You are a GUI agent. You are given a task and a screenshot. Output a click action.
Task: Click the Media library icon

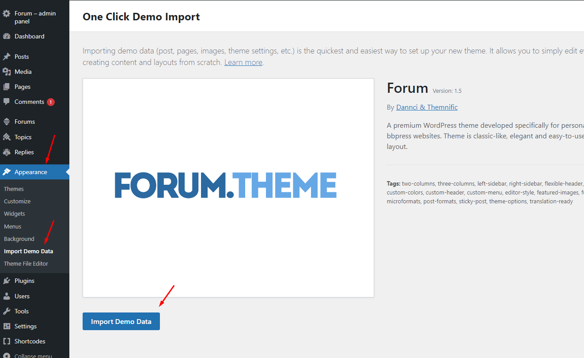[7, 72]
